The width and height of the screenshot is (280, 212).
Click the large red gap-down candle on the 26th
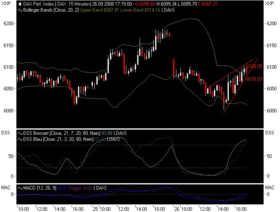(174, 68)
